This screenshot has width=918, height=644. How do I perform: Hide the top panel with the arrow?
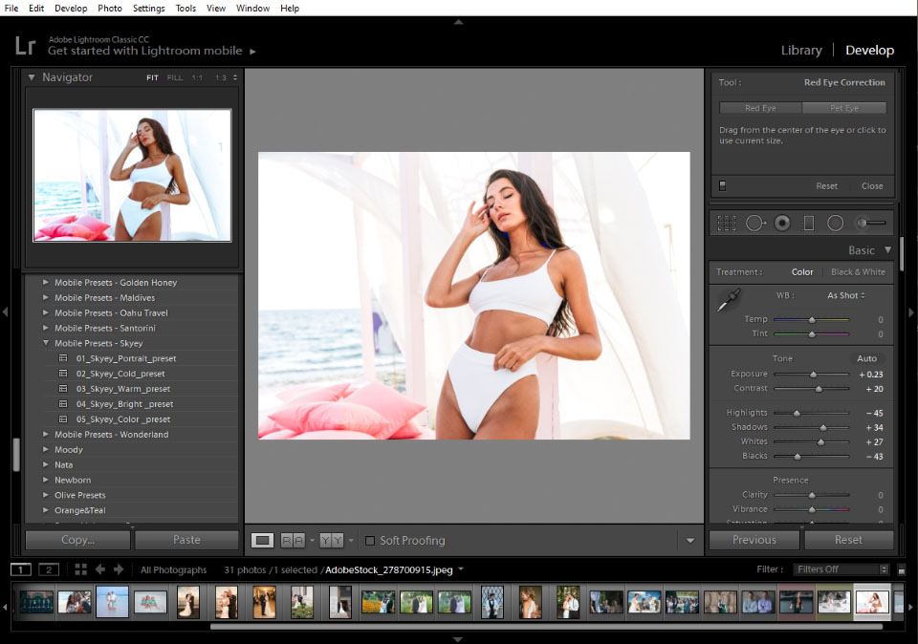tap(458, 22)
